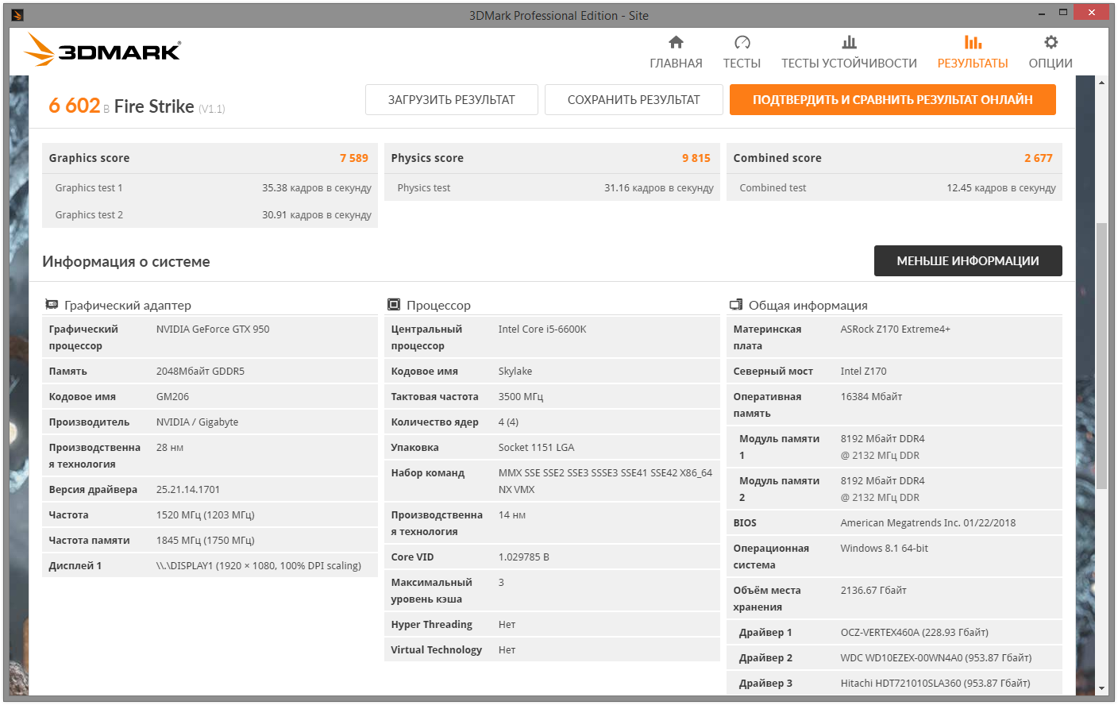Viewport: 1118px width, 705px height.
Task: Click the Graphics score value 7 589
Action: click(354, 158)
